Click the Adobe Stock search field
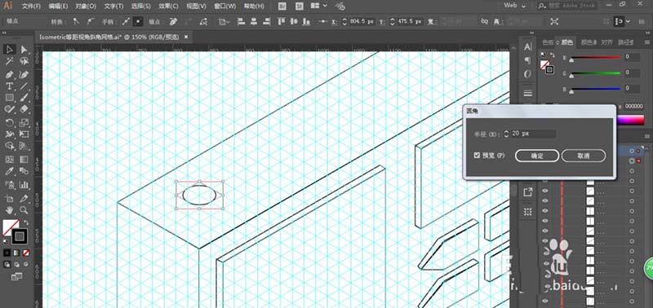The image size is (653, 308). [568, 6]
